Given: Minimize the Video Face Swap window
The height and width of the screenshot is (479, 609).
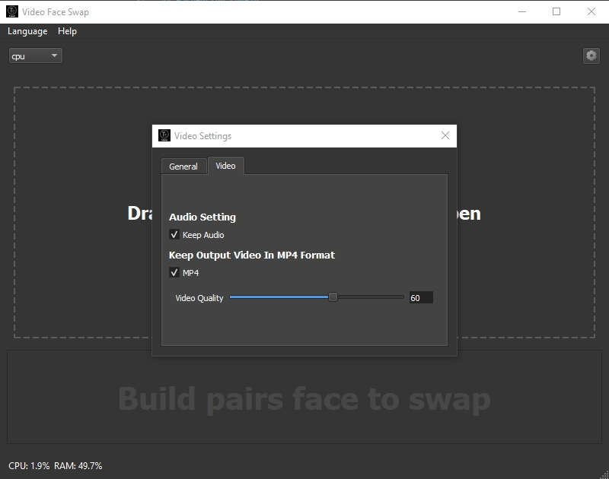Looking at the screenshot, I should [521, 11].
